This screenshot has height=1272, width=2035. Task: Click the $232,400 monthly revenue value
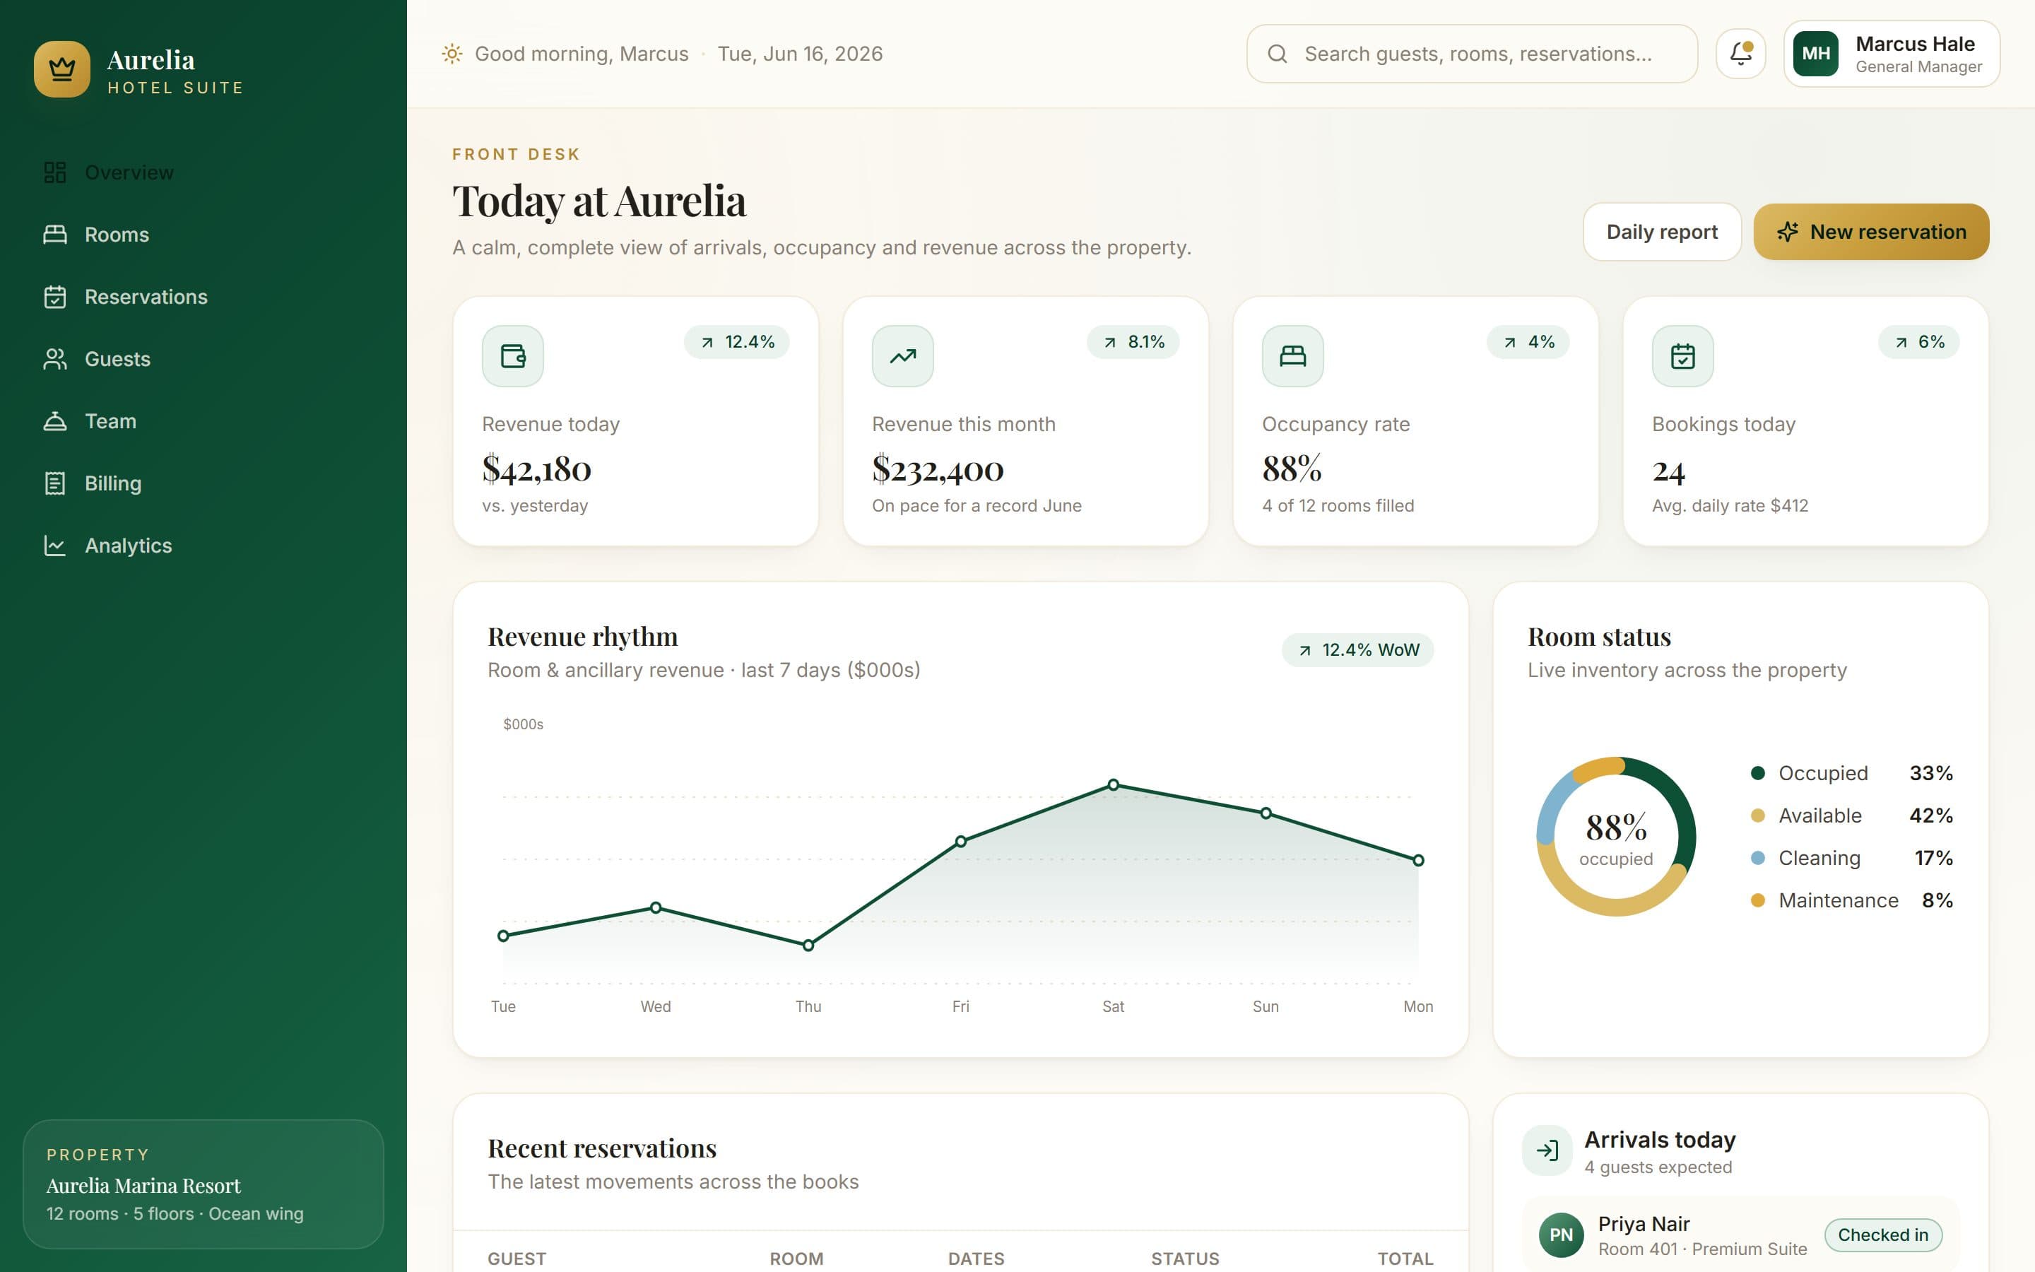[938, 469]
